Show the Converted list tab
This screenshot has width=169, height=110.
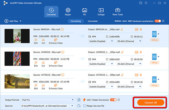coord(93,21)
